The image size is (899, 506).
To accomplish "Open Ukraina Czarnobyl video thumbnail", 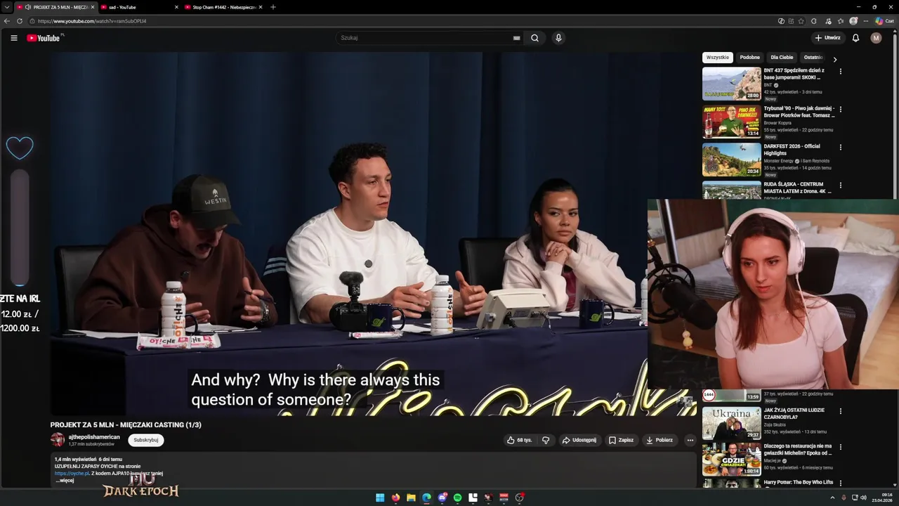I will (732, 423).
